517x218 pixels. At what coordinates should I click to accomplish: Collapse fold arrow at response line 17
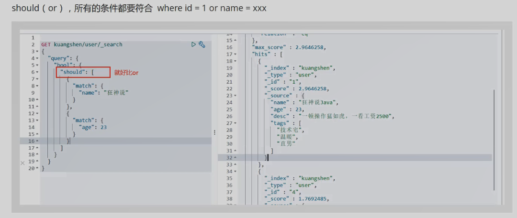tap(235, 54)
